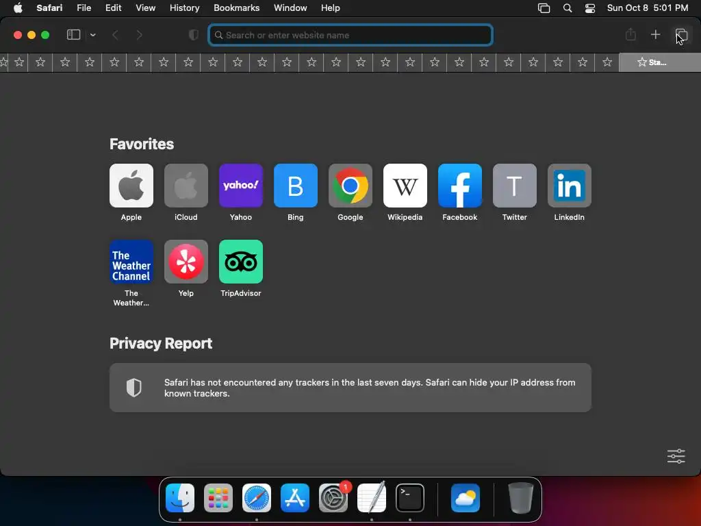
Task: Open the Bing favorite tile
Action: pos(296,186)
